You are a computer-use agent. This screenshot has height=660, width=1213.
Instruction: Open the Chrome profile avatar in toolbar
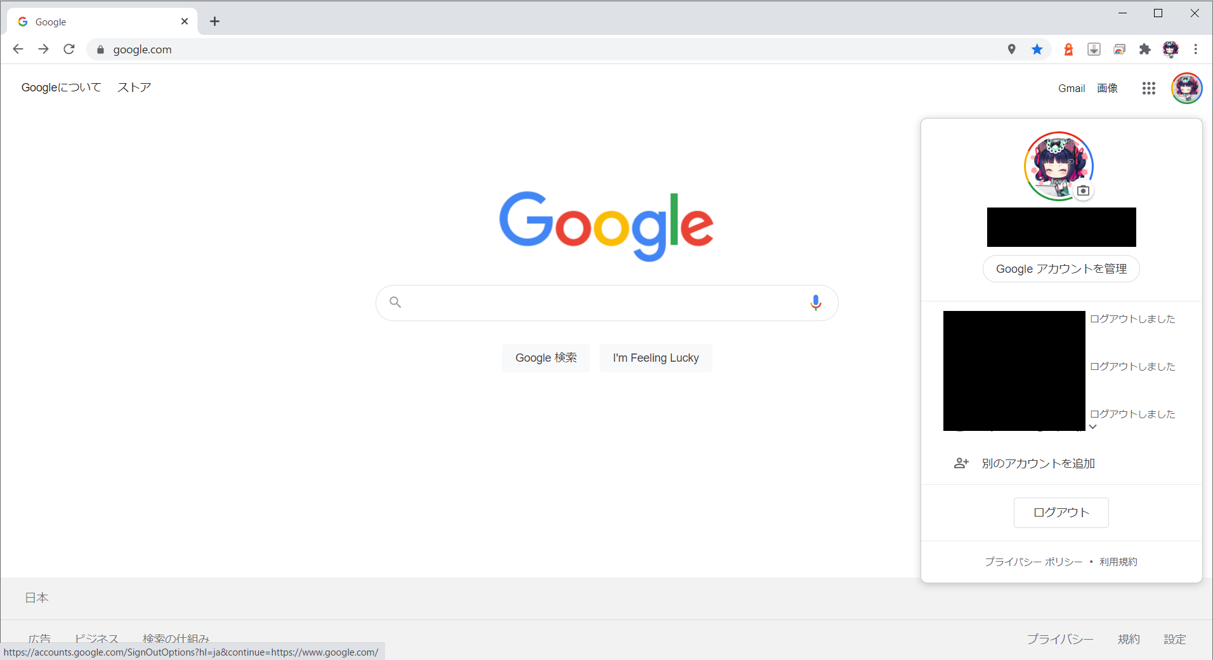(1170, 49)
